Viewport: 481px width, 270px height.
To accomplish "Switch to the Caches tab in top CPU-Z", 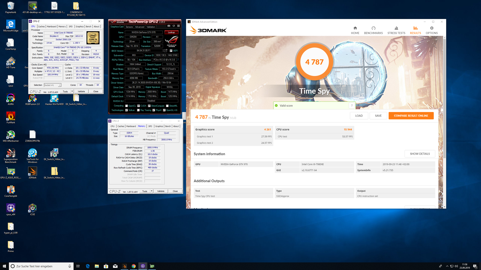I will click(x=41, y=26).
